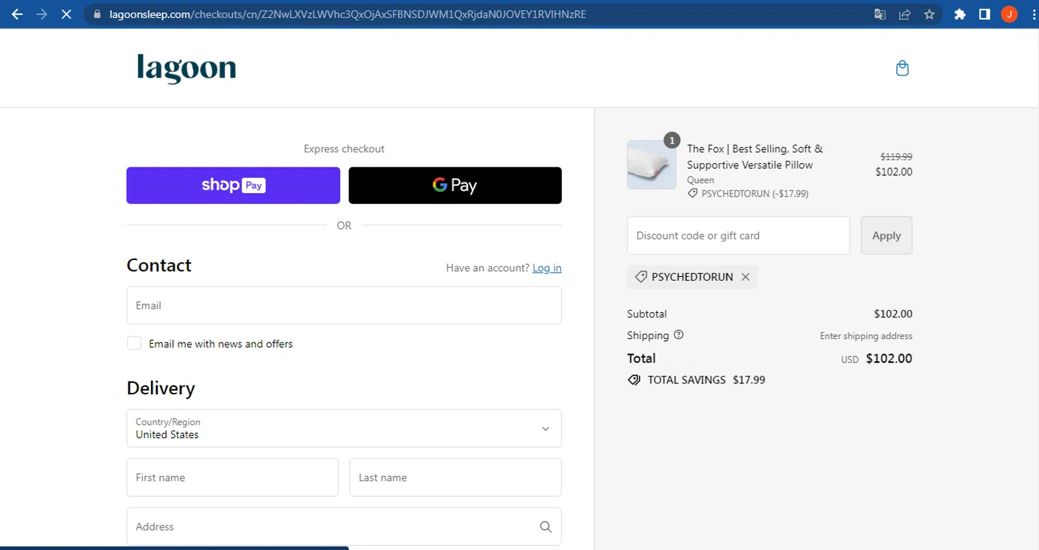The height and width of the screenshot is (550, 1039).
Task: Open the lagoon logo home link
Action: [186, 68]
